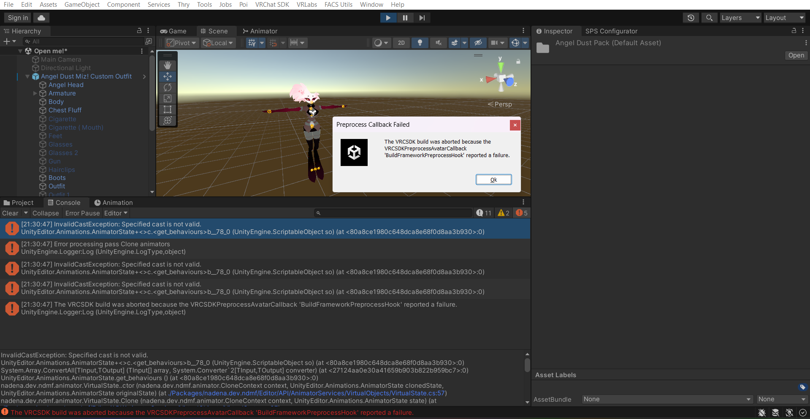Switch to the Animator tab

(260, 31)
